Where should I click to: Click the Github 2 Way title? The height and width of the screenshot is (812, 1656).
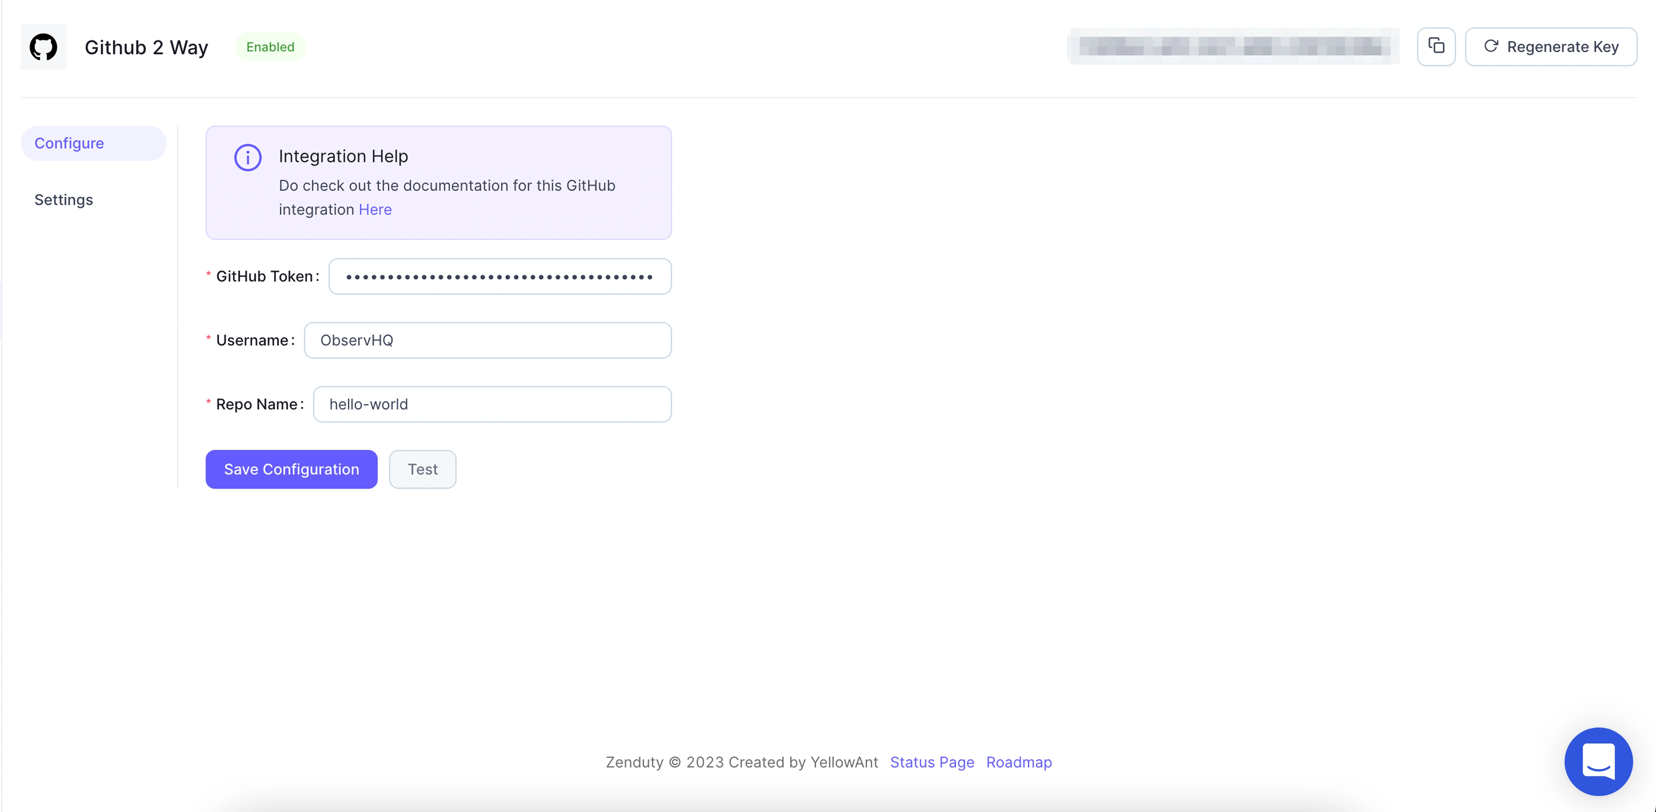146,48
